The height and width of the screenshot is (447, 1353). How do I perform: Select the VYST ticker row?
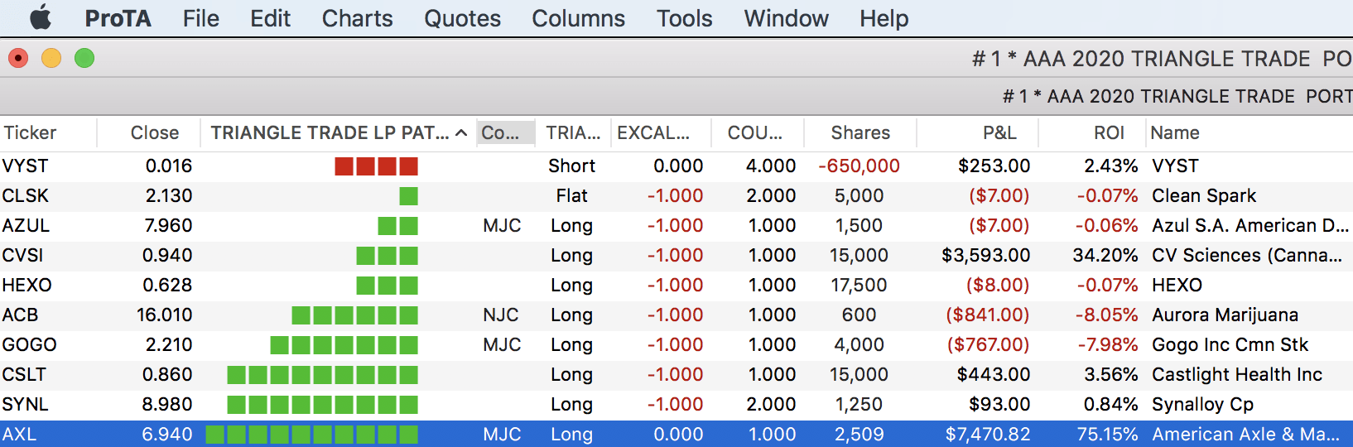click(676, 166)
